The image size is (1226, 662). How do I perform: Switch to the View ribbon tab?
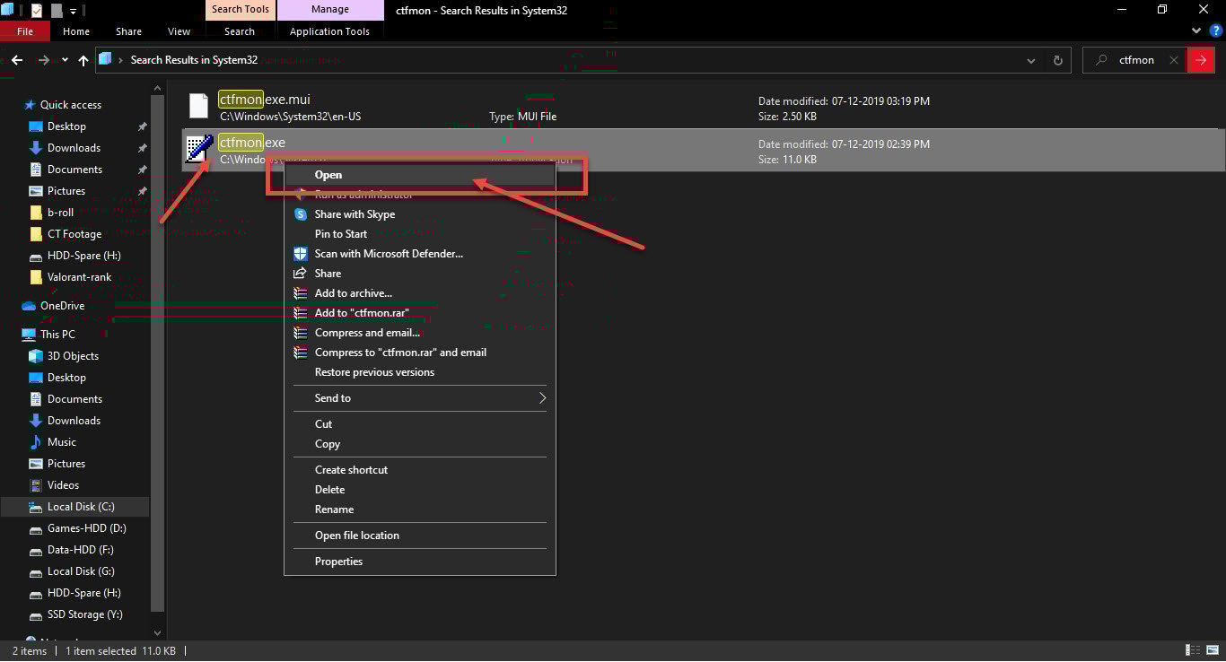coord(179,30)
